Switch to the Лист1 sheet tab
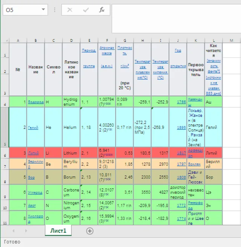 pos(58,230)
